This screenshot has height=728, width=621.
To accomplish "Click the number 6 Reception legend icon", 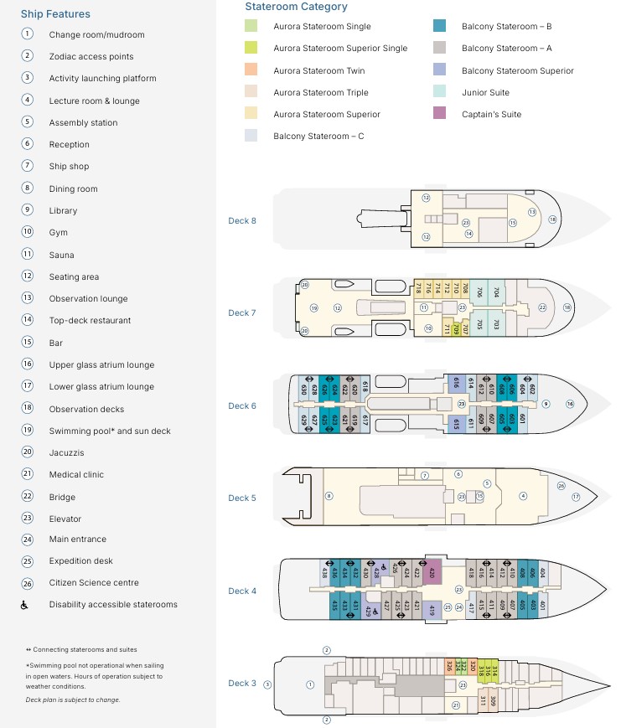I will (28, 144).
